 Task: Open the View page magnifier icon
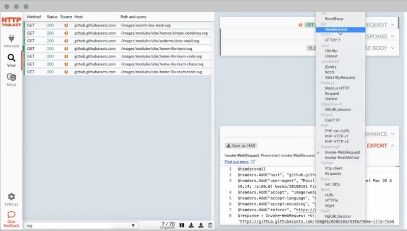click(11, 57)
